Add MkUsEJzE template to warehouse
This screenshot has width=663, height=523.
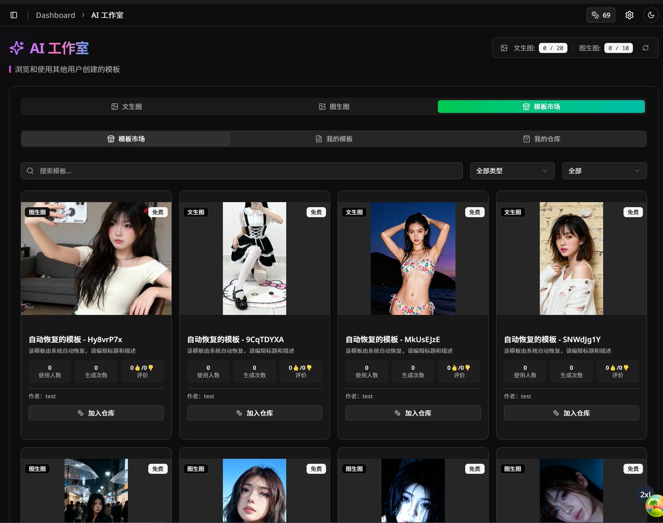[413, 413]
